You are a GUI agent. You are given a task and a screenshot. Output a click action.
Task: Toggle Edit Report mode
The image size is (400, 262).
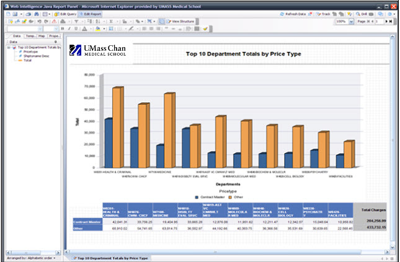(91, 13)
